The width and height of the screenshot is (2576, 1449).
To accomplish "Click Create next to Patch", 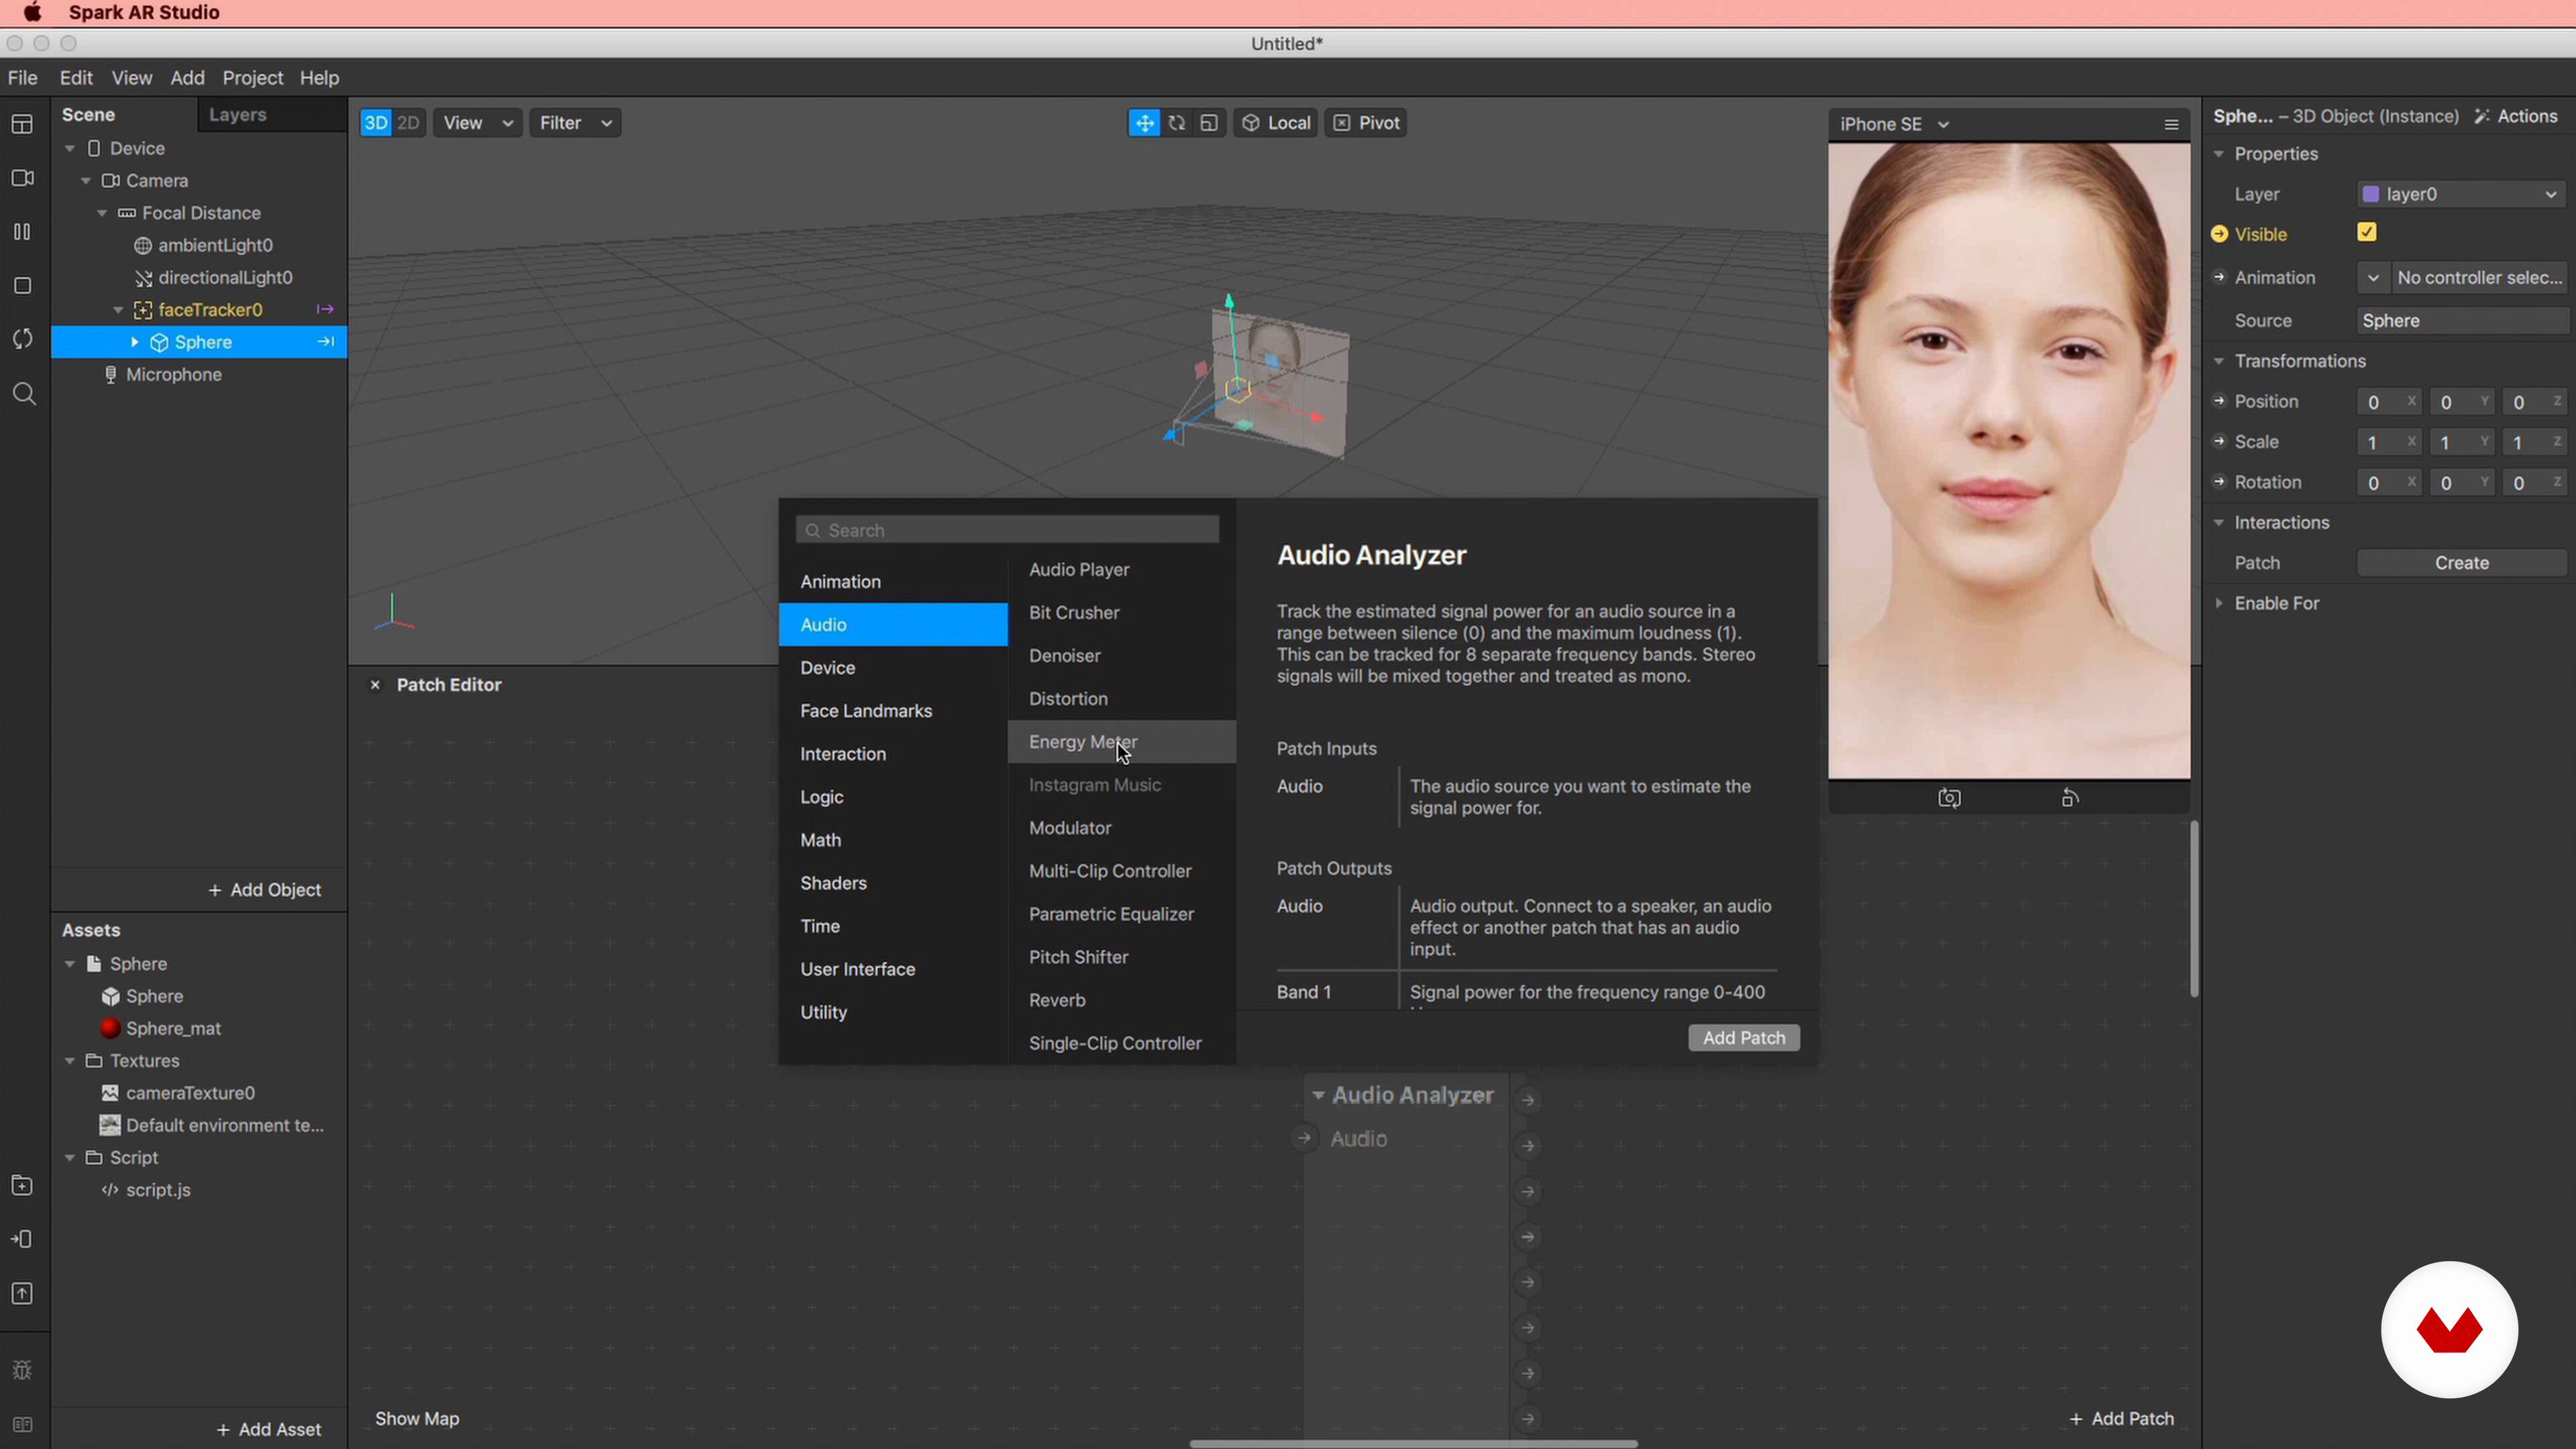I will click(x=2461, y=563).
